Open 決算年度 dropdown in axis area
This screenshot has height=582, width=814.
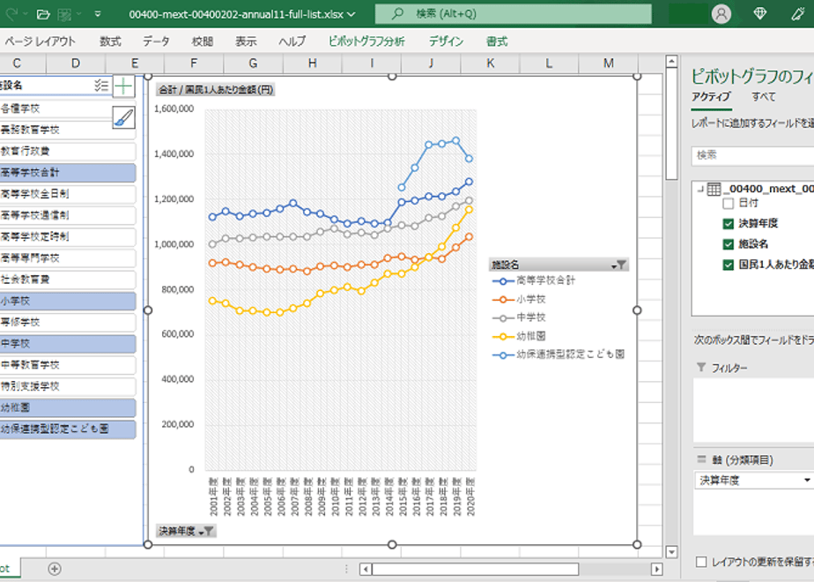[807, 480]
